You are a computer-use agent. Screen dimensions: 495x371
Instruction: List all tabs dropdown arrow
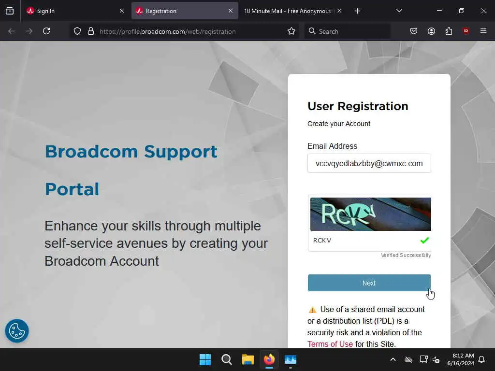pyautogui.click(x=399, y=11)
